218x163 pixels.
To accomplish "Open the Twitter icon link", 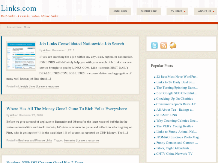I will [x=154, y=45].
